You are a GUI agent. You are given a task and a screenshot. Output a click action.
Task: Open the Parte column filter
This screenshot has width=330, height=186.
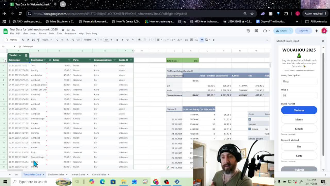[90, 60]
